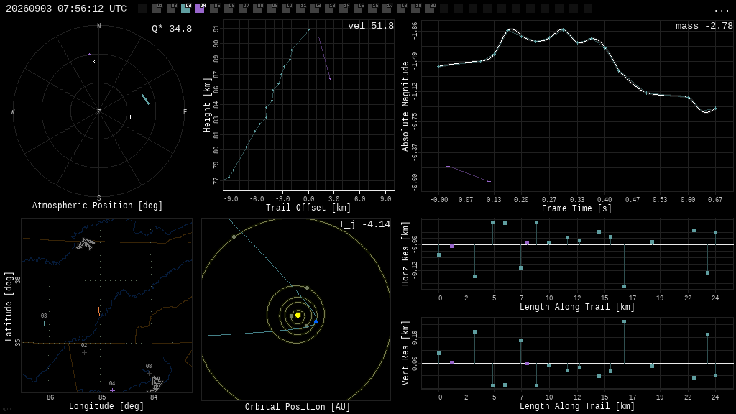This screenshot has width=736, height=414.
Task: Click the timestamp 20260903 07:56:12 UTC
Action: 66,9
